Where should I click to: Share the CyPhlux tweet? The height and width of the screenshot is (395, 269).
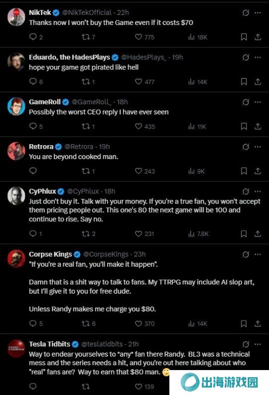(x=258, y=234)
